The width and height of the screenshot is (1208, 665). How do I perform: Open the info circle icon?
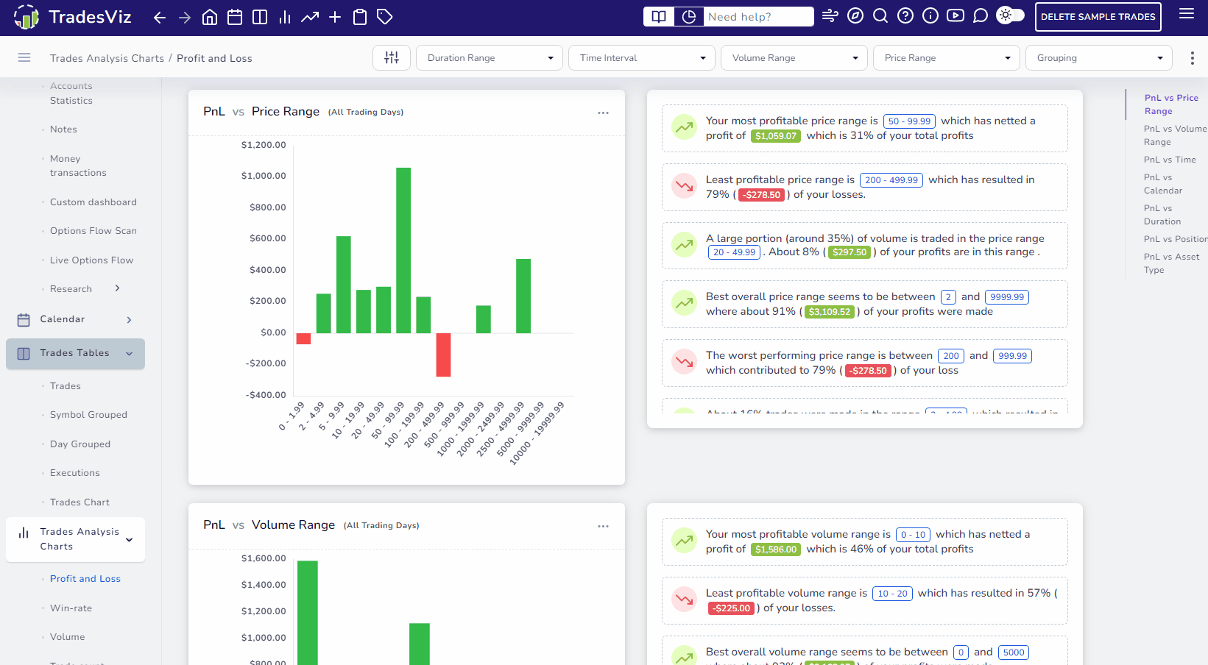tap(930, 16)
